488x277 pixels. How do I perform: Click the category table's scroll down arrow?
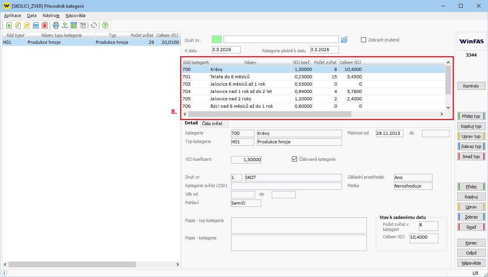point(448,107)
